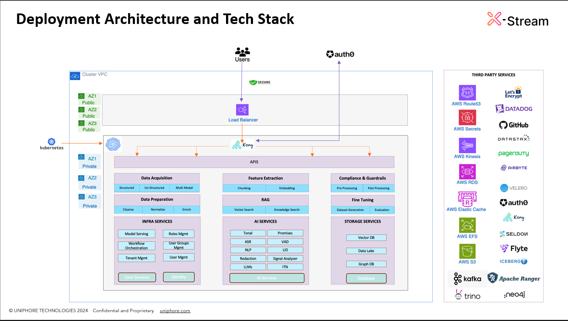Select the Promises box
Screen dimensions: 568x321
[285, 233]
